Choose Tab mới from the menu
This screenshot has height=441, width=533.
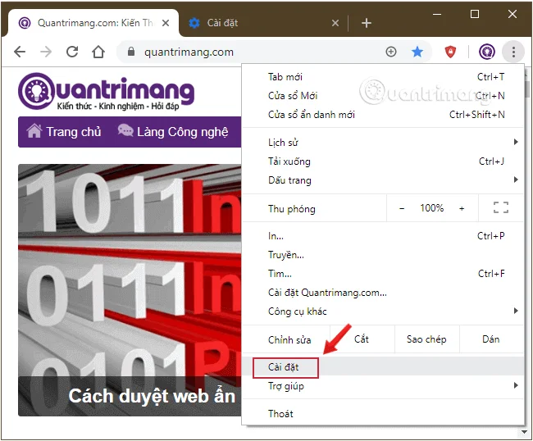(x=383, y=77)
